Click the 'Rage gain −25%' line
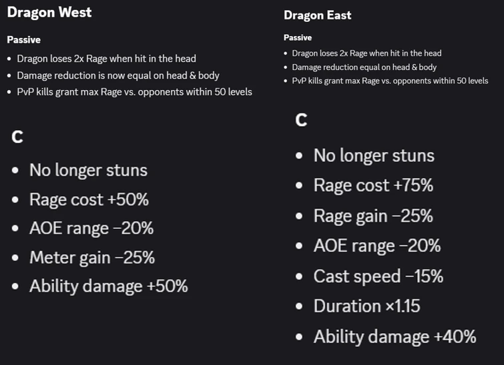Screen dimensions: 504x365 click(373, 216)
